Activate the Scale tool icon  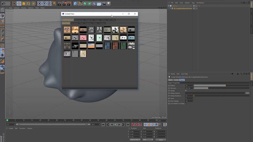[x=24, y=4]
